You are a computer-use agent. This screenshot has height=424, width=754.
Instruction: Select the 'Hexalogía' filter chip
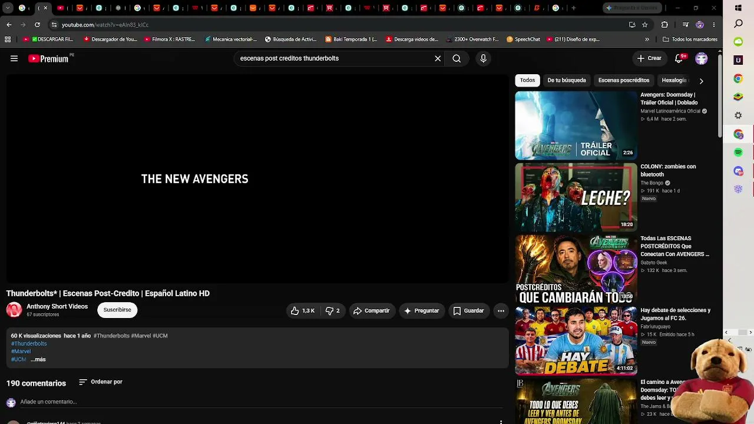674,80
